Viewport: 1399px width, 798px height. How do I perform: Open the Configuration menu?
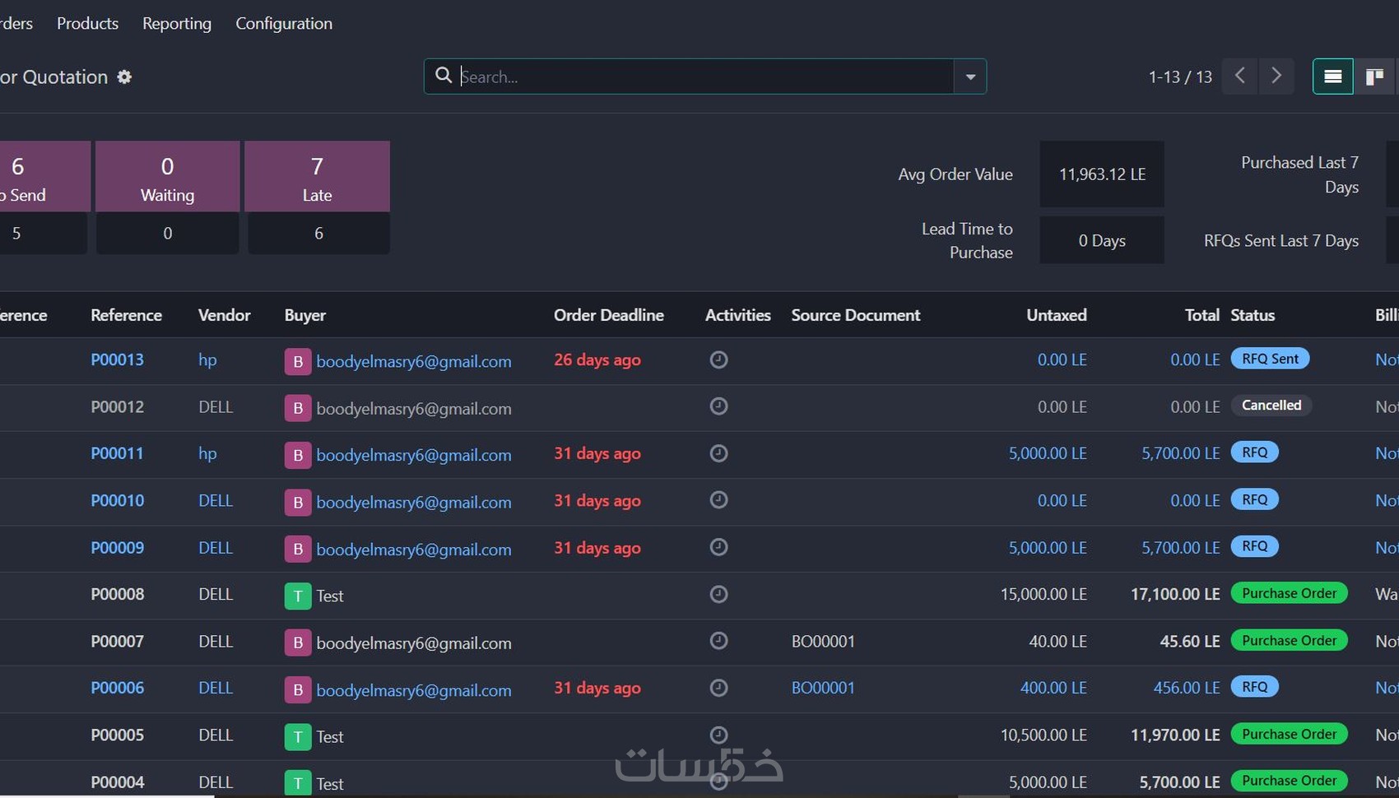(284, 23)
